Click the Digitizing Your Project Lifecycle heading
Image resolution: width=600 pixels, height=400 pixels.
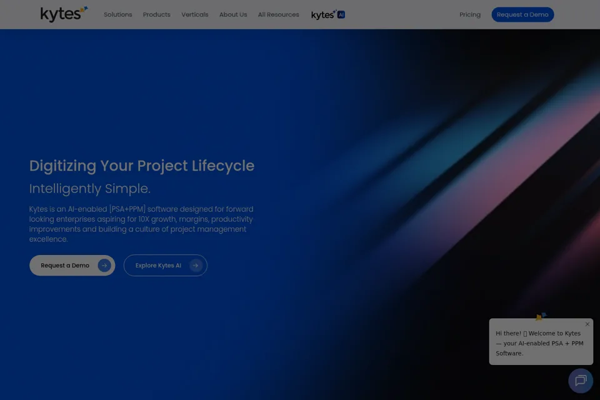(142, 166)
